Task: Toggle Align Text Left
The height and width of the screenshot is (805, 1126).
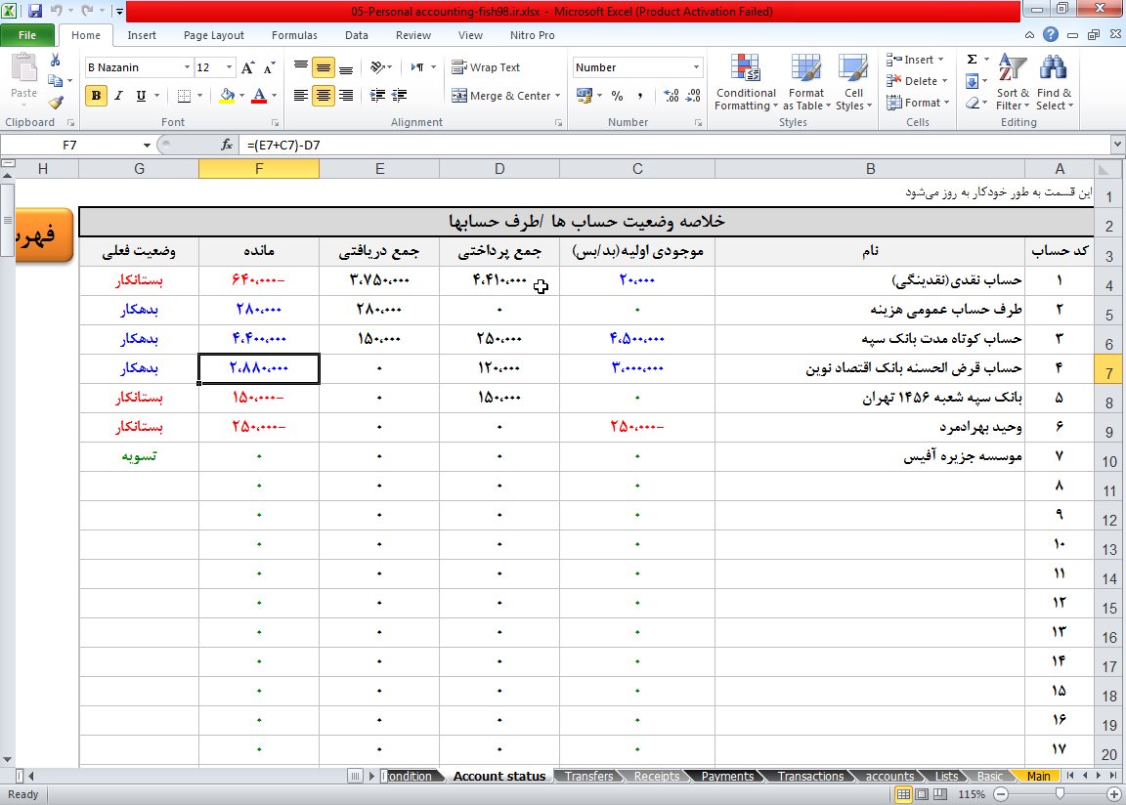Action: [301, 96]
